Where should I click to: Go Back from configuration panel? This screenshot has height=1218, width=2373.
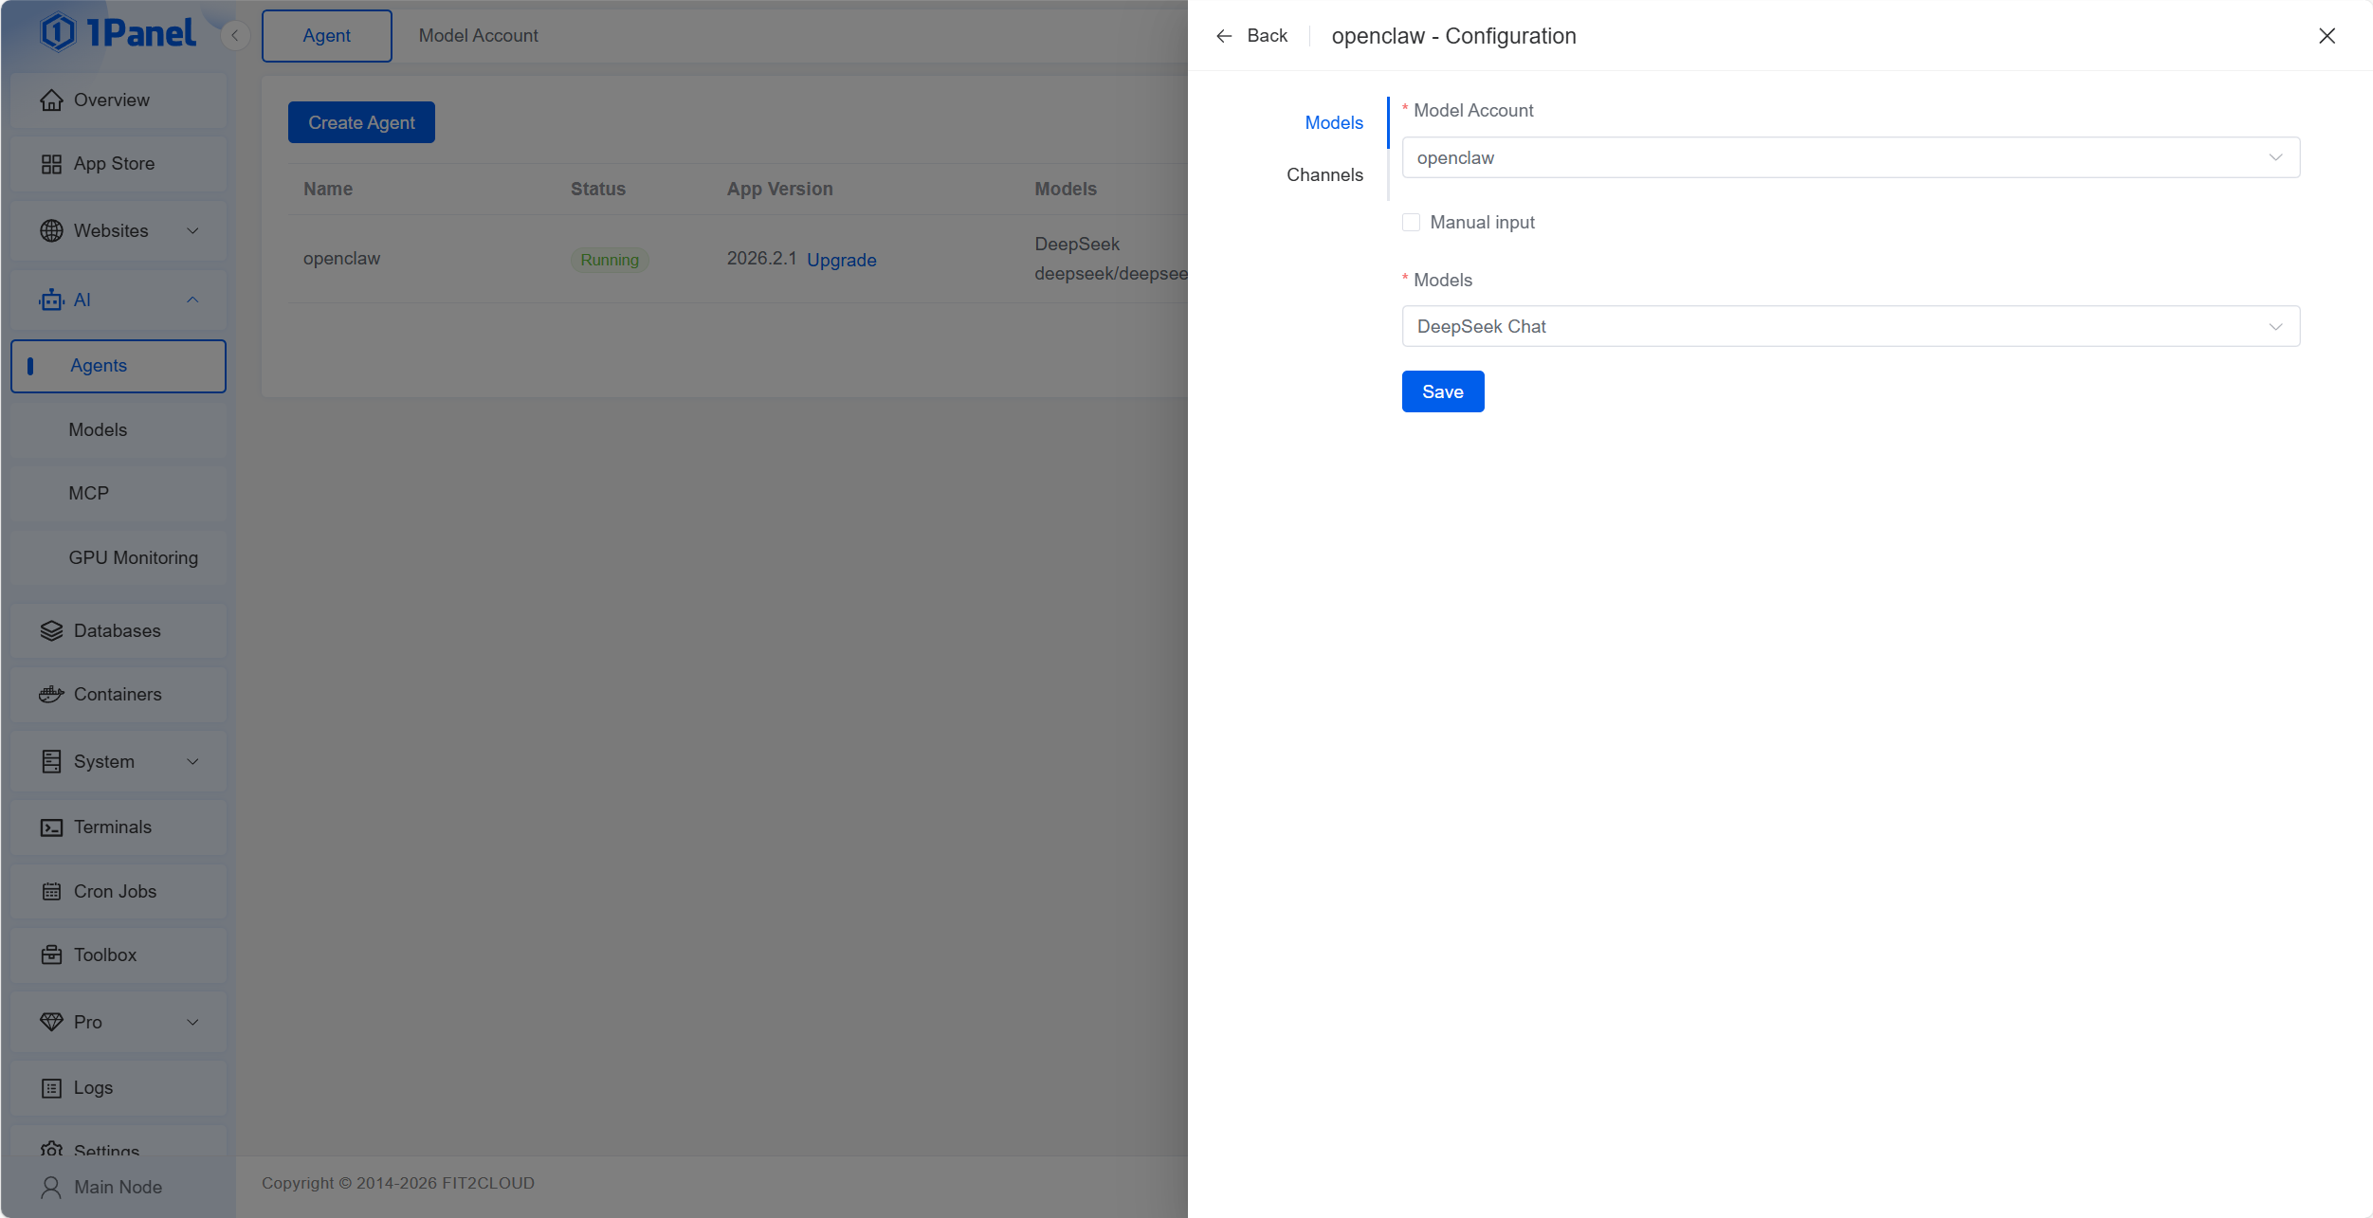pyautogui.click(x=1251, y=36)
